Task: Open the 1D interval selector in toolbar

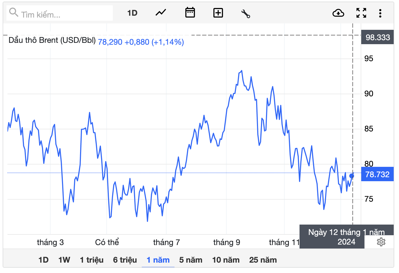Action: pyautogui.click(x=132, y=13)
